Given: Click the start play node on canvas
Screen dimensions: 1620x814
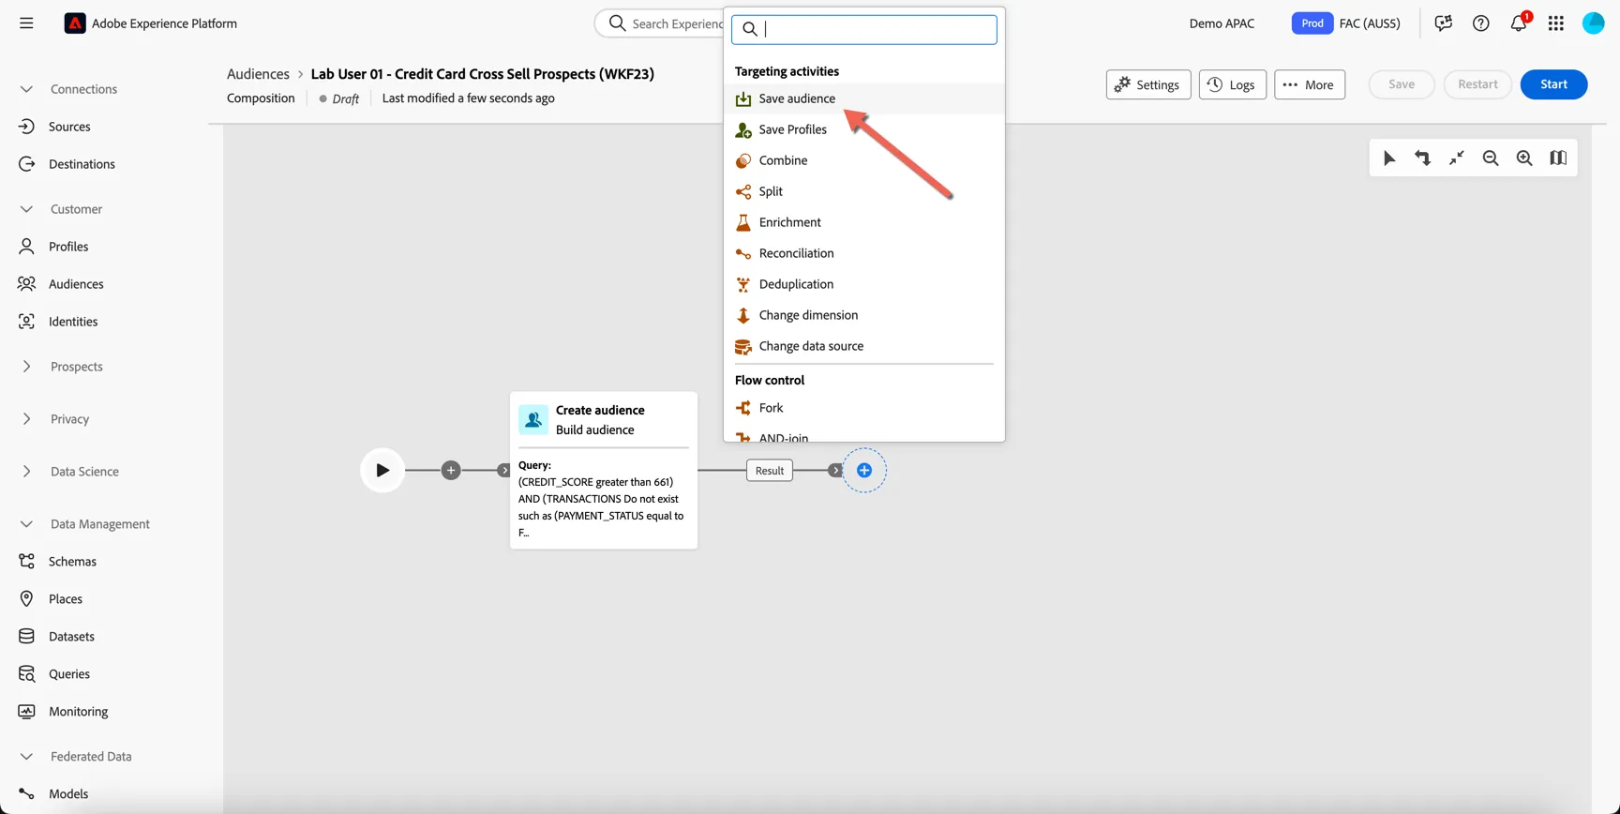Looking at the screenshot, I should pyautogui.click(x=382, y=470).
